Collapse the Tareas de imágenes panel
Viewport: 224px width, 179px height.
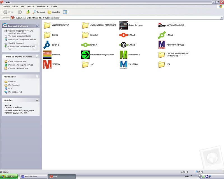(x=37, y=26)
